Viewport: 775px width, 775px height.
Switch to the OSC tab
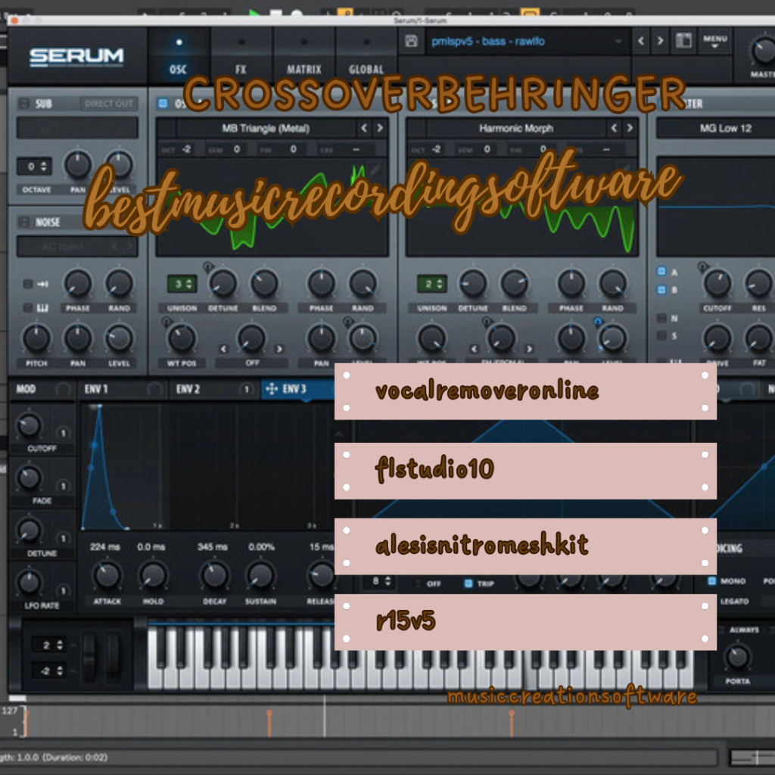pos(179,56)
